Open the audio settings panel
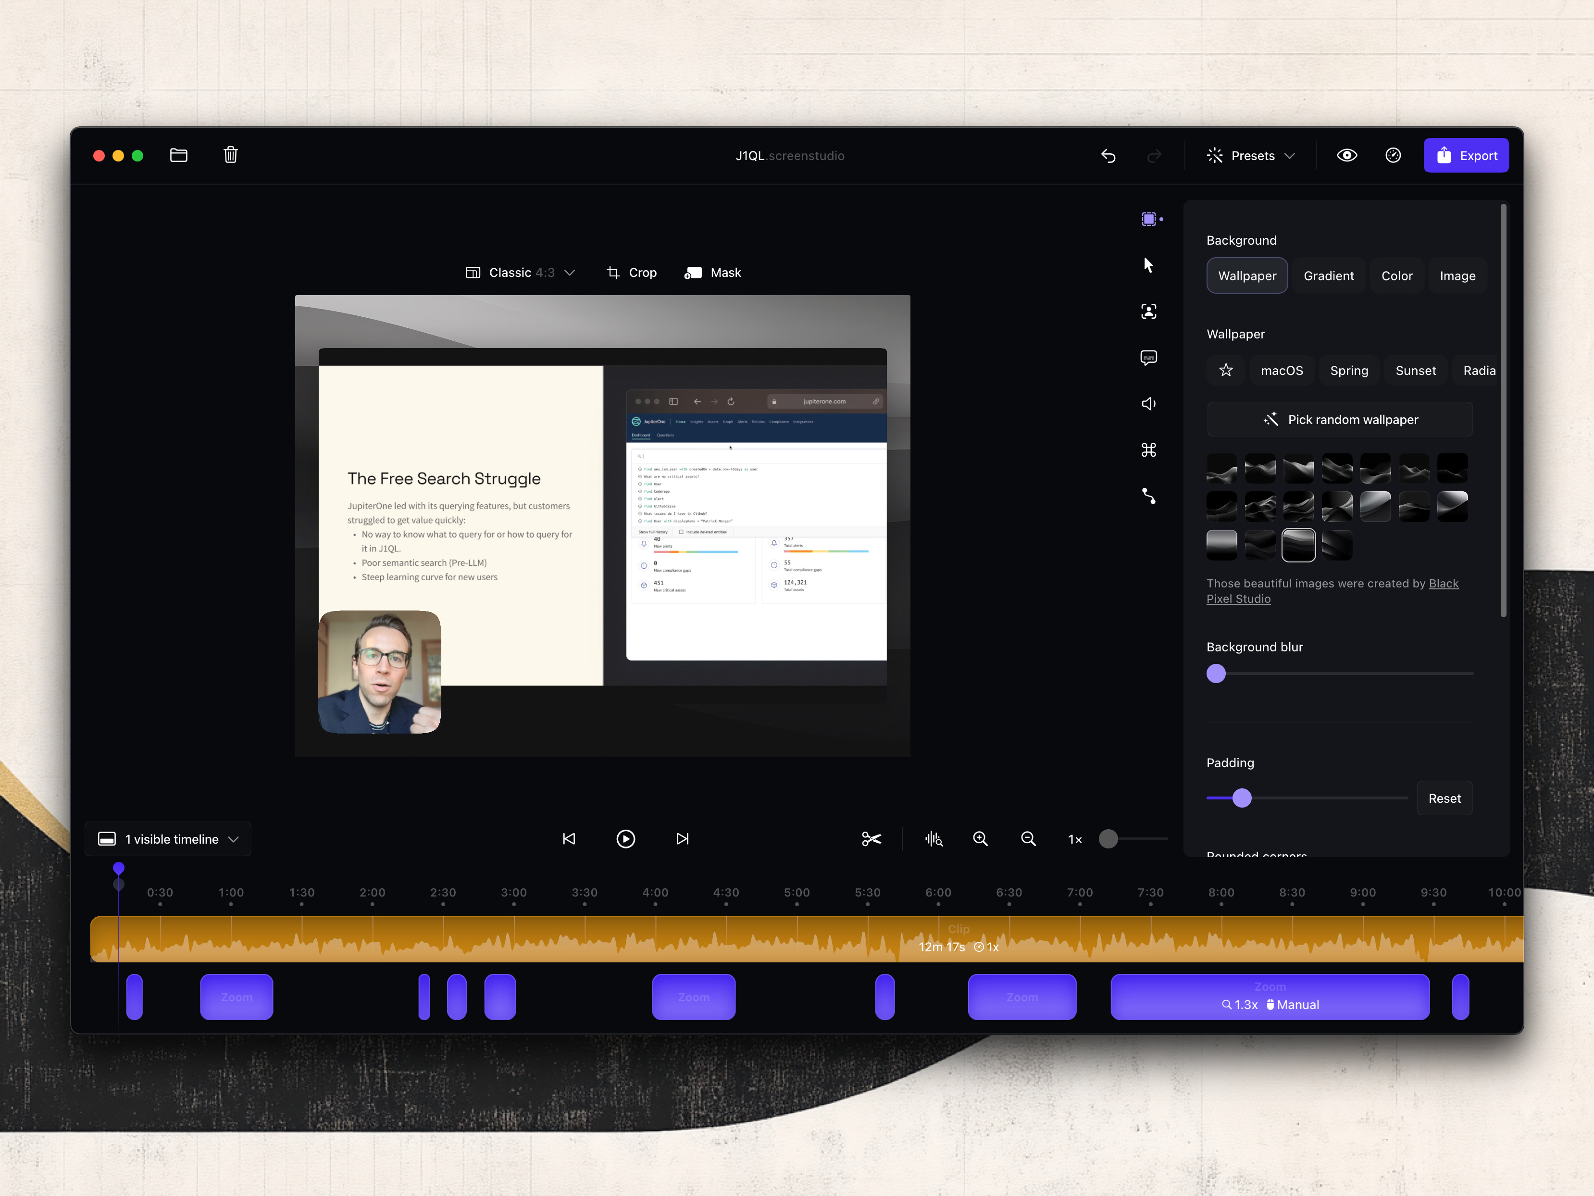This screenshot has height=1196, width=1594. 1149,403
